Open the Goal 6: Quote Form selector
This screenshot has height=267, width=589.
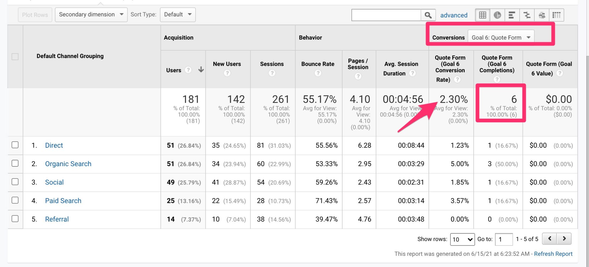click(x=501, y=37)
